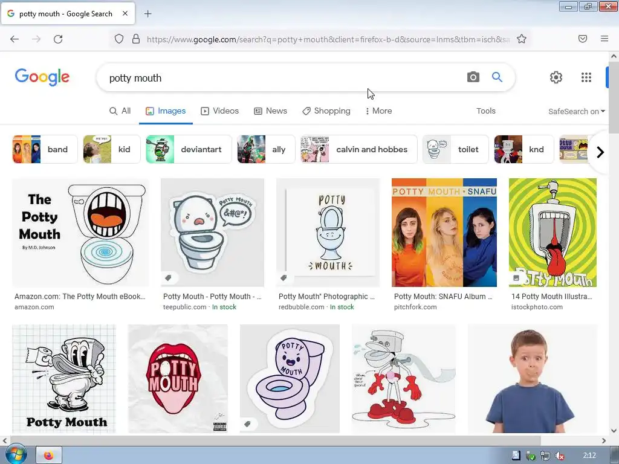Open the Windows Start menu orb

point(15,454)
